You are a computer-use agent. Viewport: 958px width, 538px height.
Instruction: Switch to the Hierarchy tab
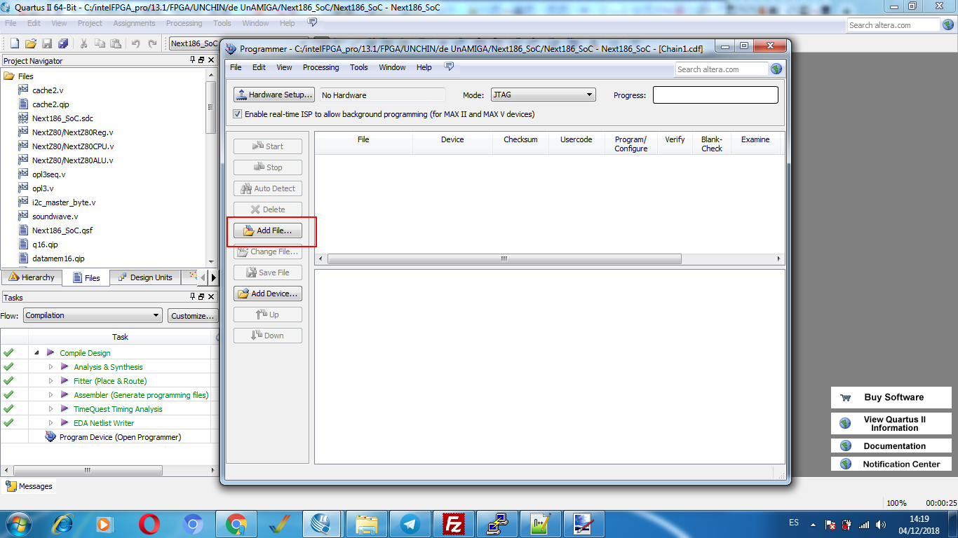click(32, 277)
